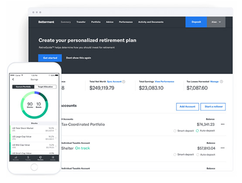
Task: Open the Summary nav item
Action: [66, 22]
